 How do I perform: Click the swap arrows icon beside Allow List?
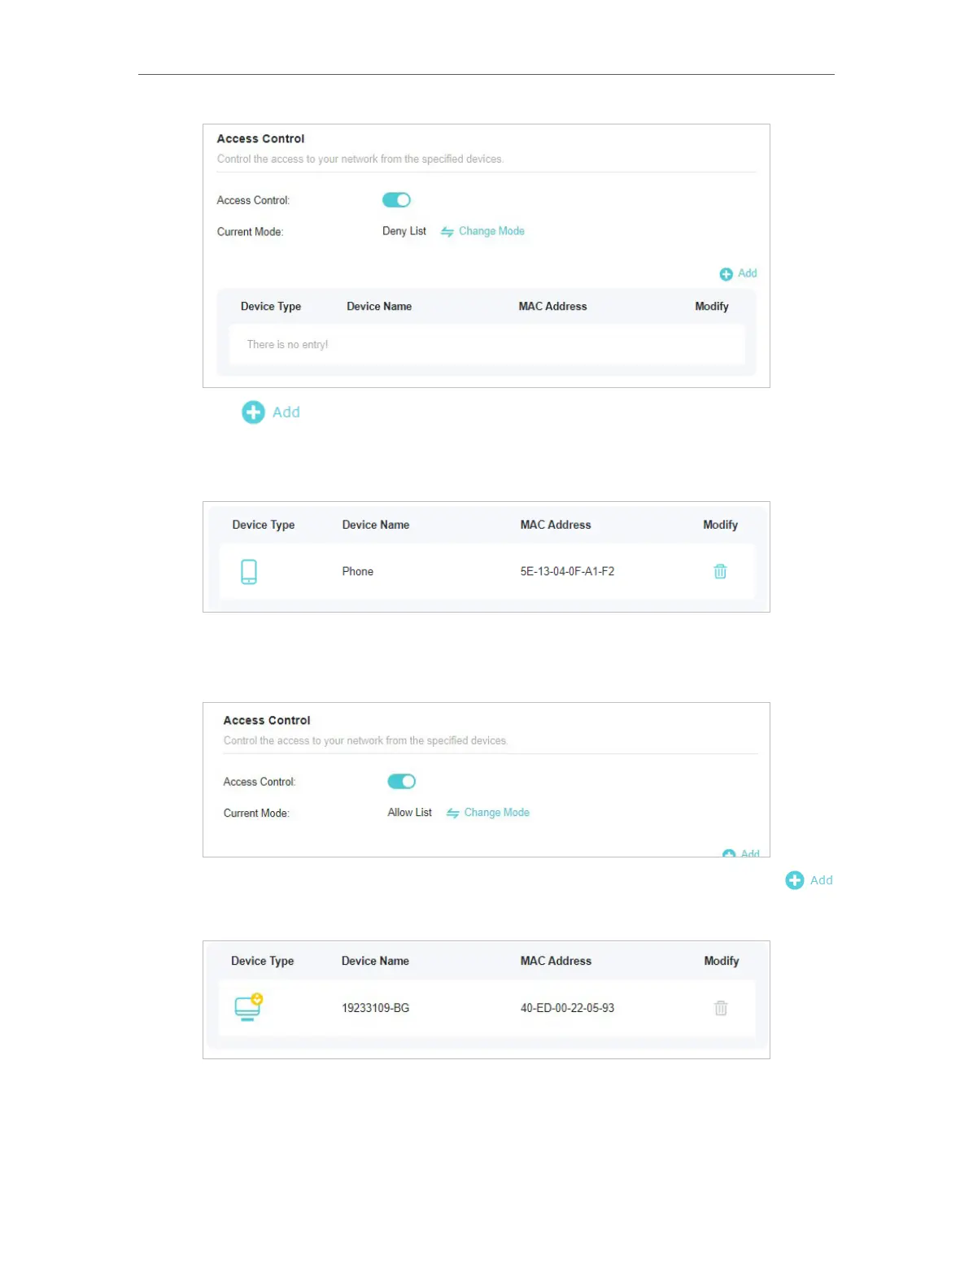(x=453, y=814)
